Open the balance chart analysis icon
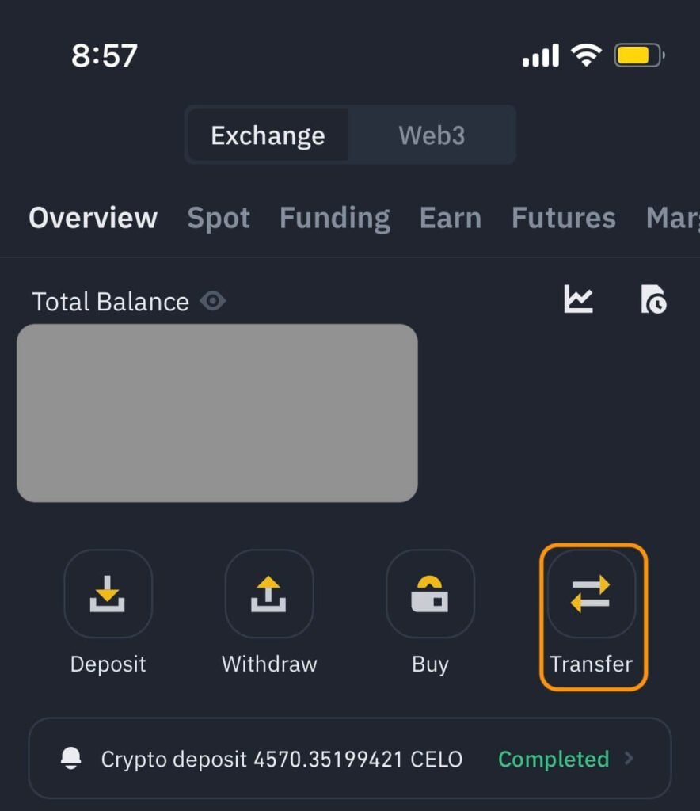Screen dimensions: 700x811 tap(578, 299)
